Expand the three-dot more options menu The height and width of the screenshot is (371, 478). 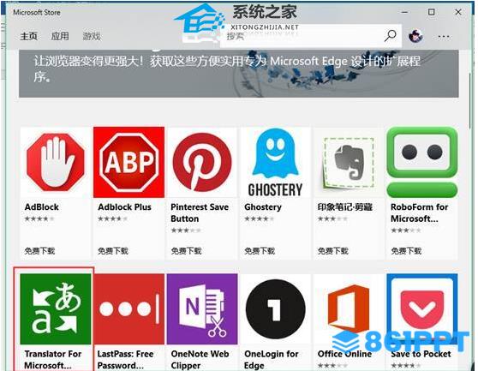click(x=444, y=37)
